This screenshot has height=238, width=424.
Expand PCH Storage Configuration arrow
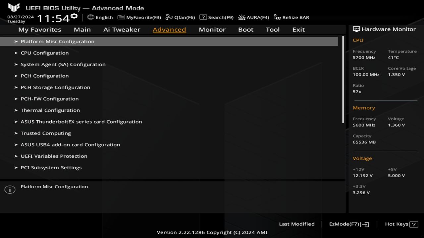click(x=16, y=87)
